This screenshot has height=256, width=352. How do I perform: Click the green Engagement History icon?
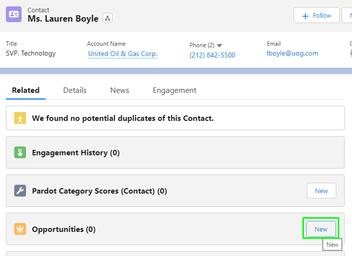[x=20, y=152]
